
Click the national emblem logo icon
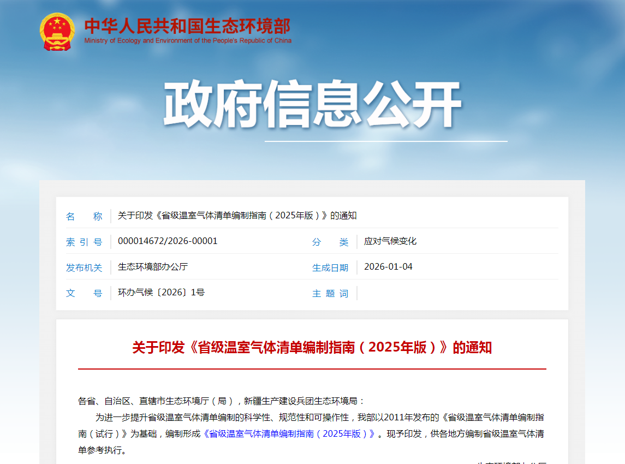(57, 32)
